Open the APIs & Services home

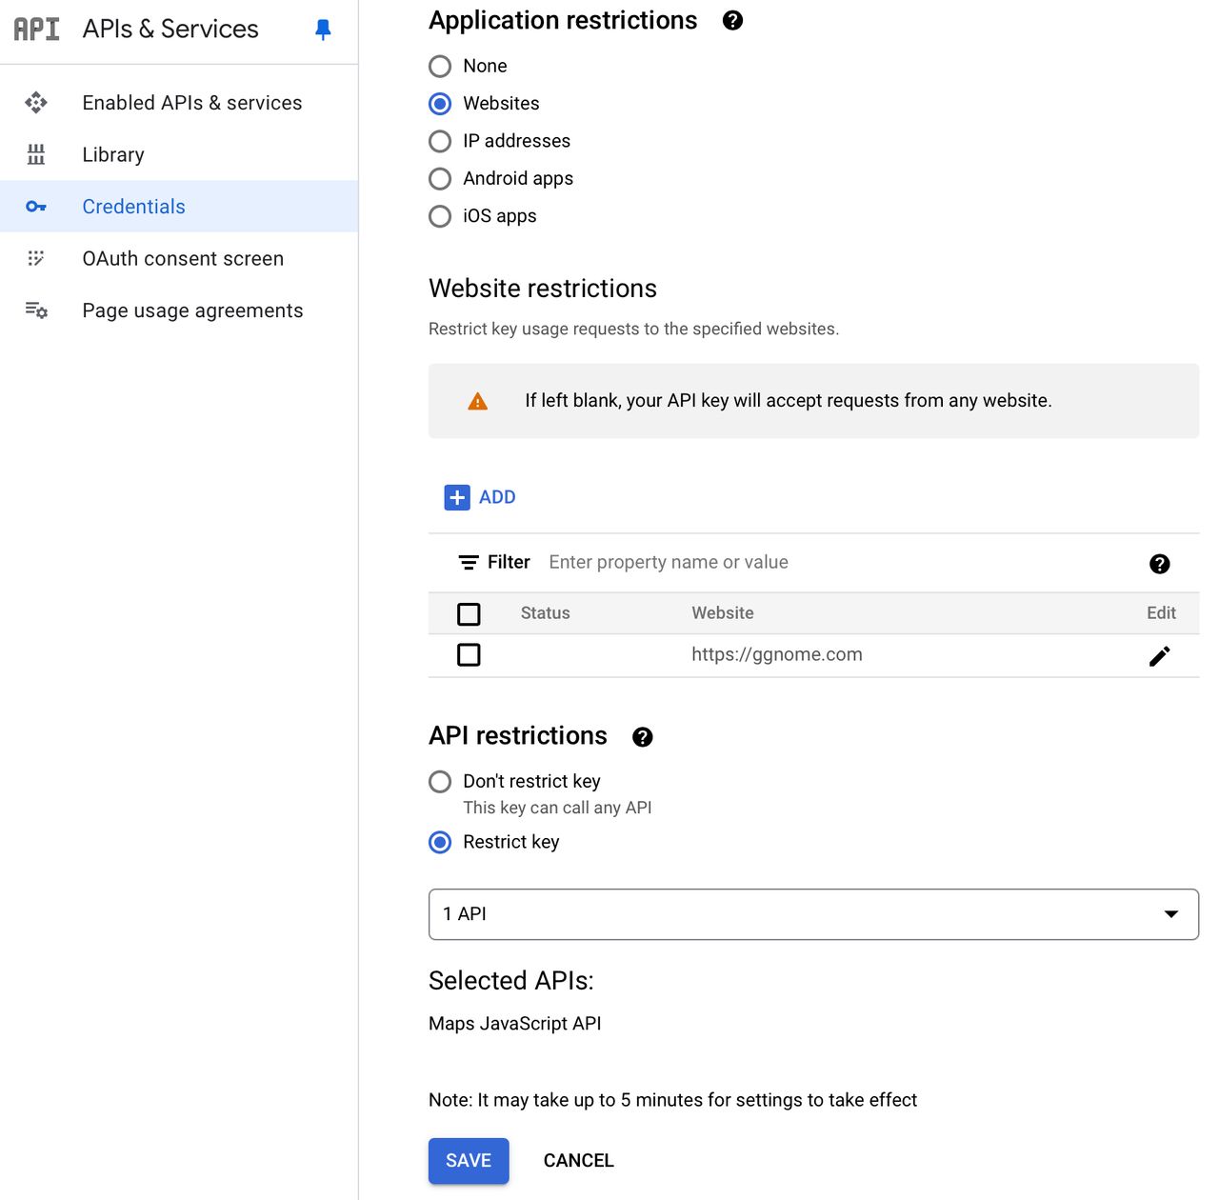[x=170, y=29]
